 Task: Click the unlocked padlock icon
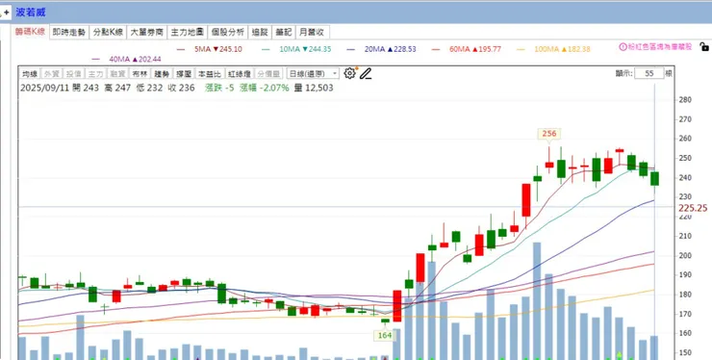704,46
